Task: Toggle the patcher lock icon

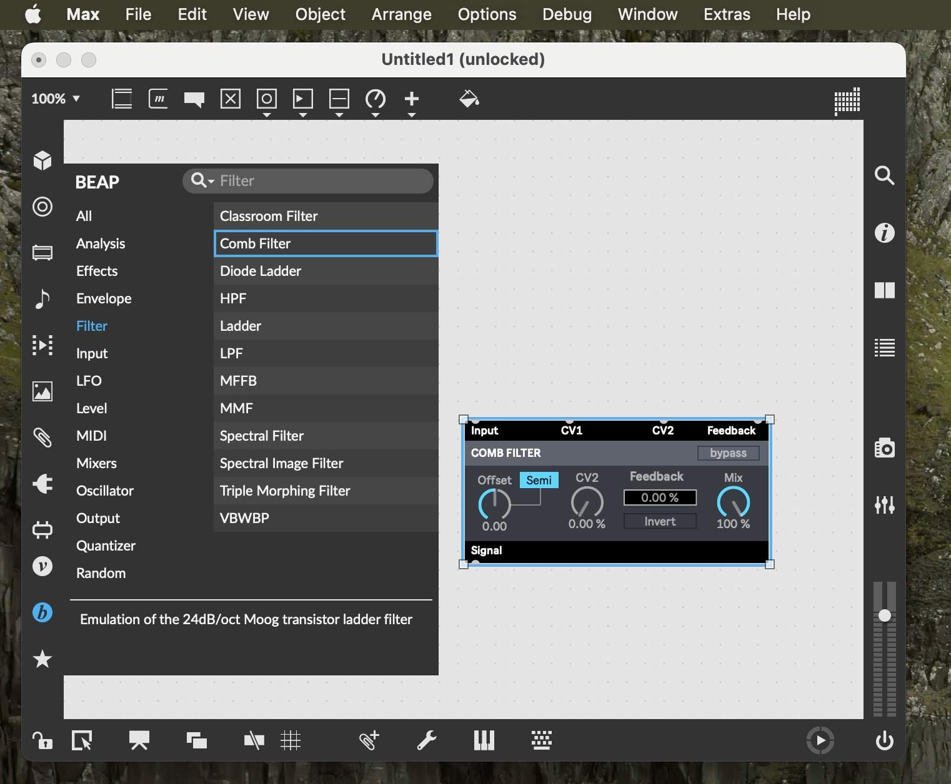Action: [x=42, y=740]
